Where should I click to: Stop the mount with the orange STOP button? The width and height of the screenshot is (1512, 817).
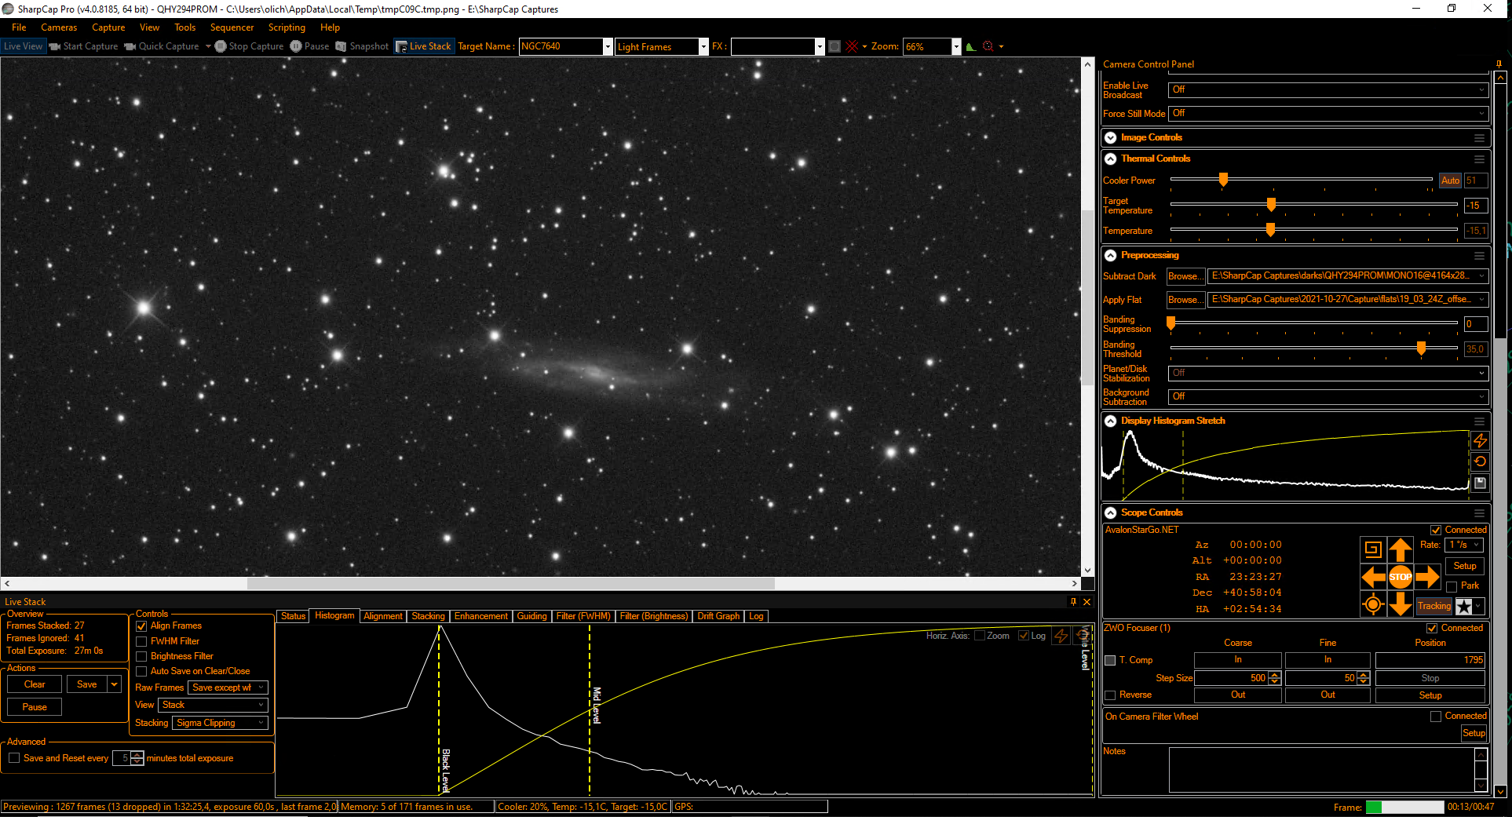click(1401, 577)
